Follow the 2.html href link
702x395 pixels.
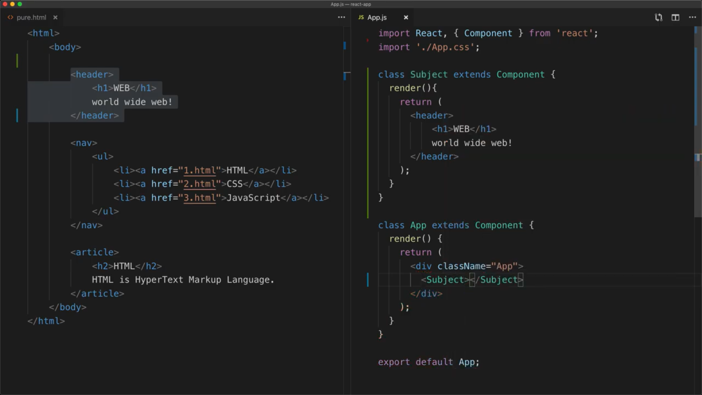pos(200,184)
